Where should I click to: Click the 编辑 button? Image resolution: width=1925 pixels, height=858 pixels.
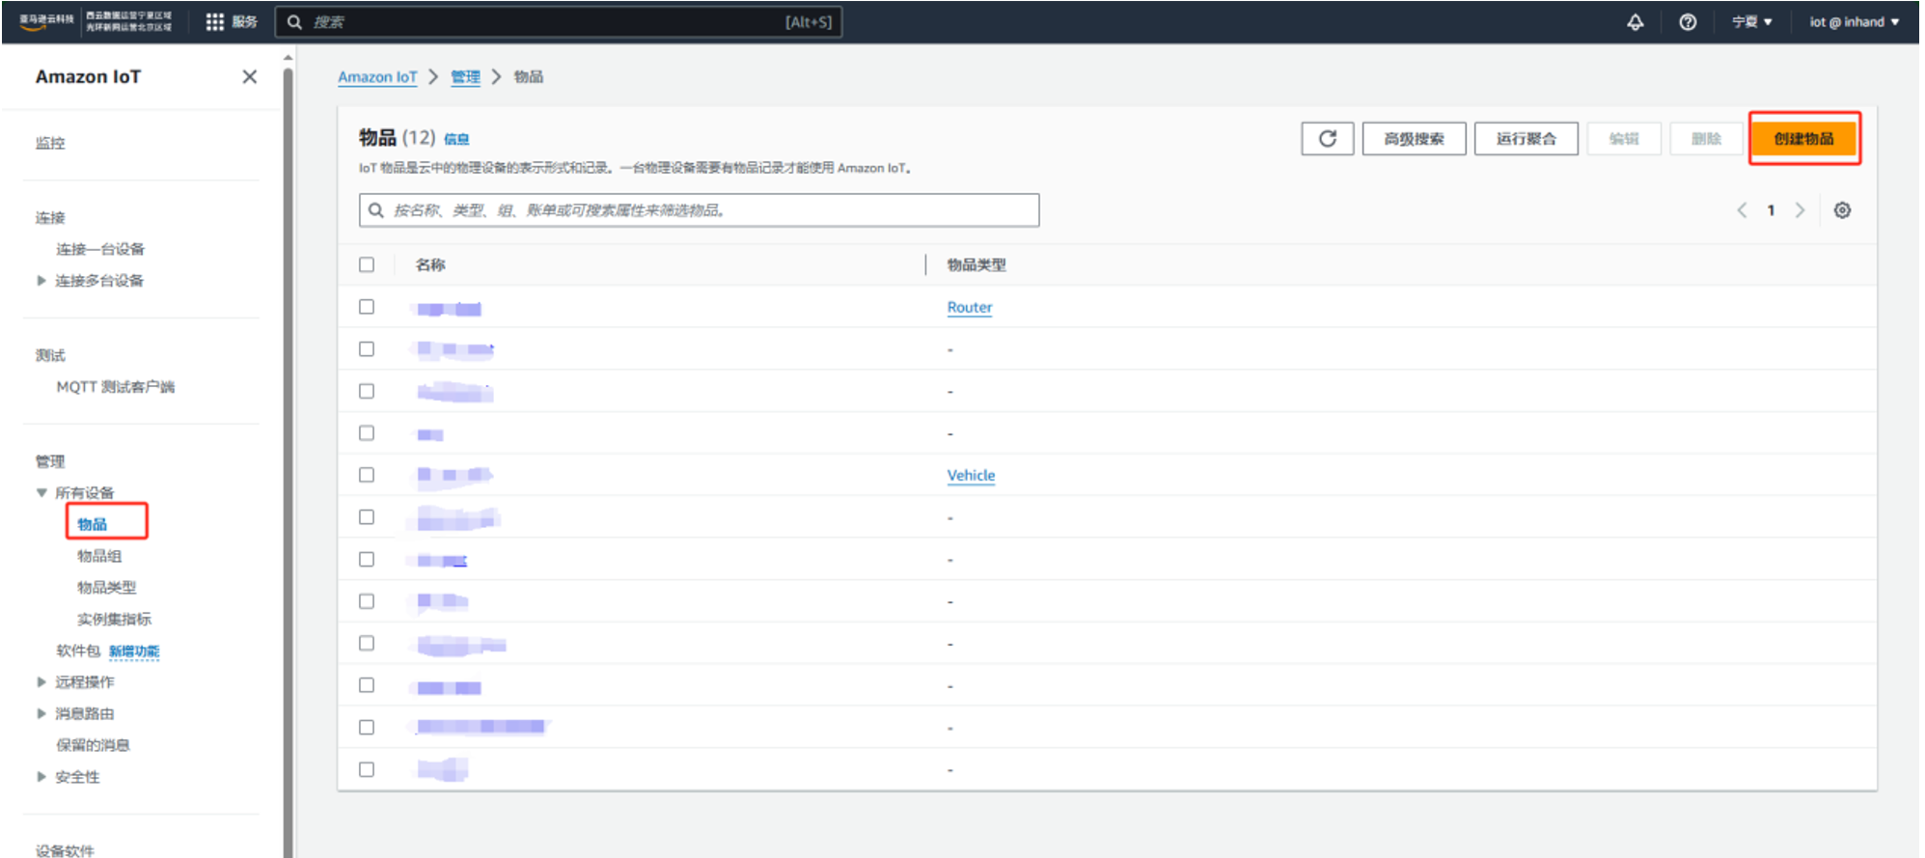[x=1624, y=138]
